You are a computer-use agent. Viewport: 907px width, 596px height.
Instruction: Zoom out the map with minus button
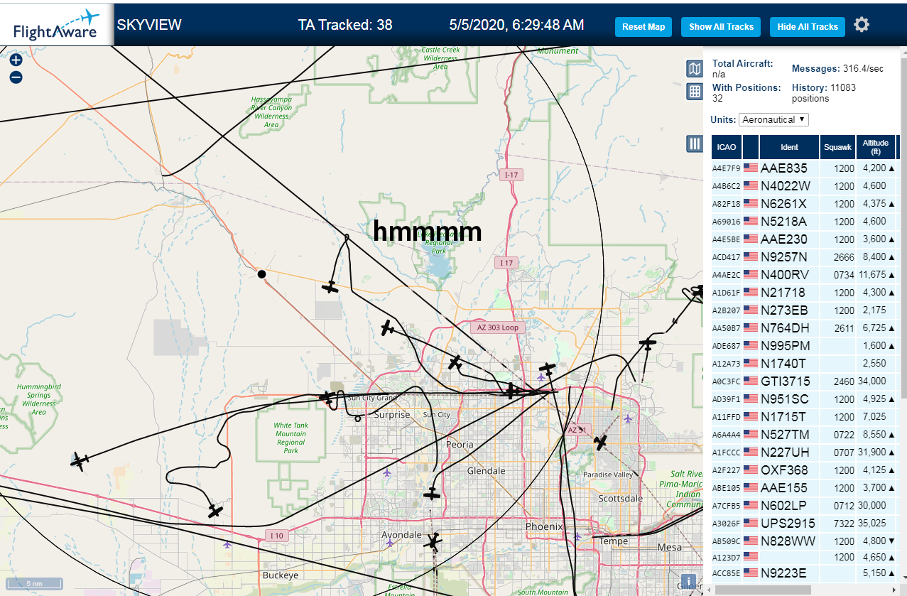(16, 77)
